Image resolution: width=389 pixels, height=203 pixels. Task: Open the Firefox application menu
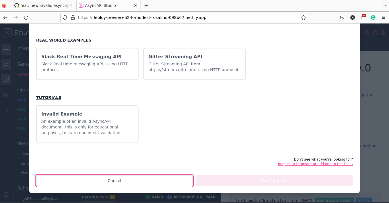384,17
